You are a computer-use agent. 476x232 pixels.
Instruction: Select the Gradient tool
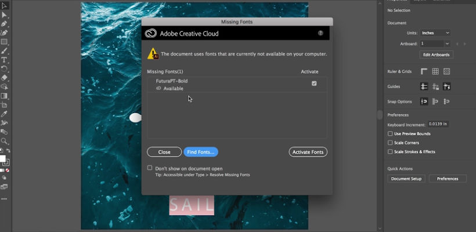pos(4,96)
